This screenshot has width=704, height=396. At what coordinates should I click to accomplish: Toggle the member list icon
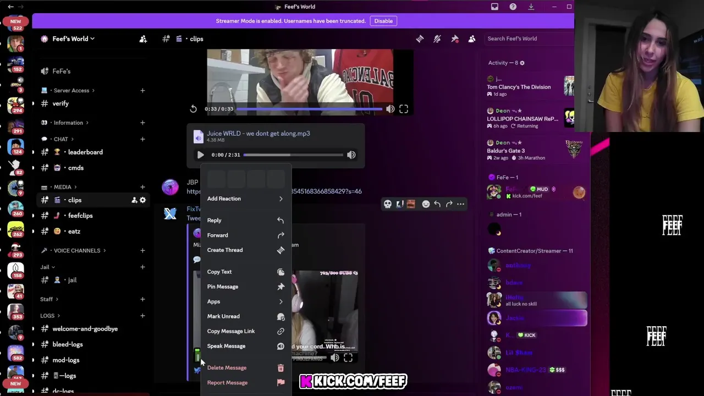472,38
